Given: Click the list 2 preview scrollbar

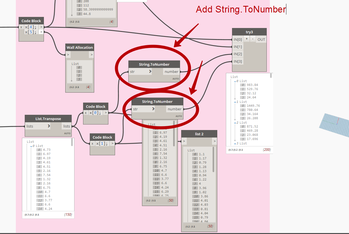Looking at the screenshot, I should tap(213, 159).
